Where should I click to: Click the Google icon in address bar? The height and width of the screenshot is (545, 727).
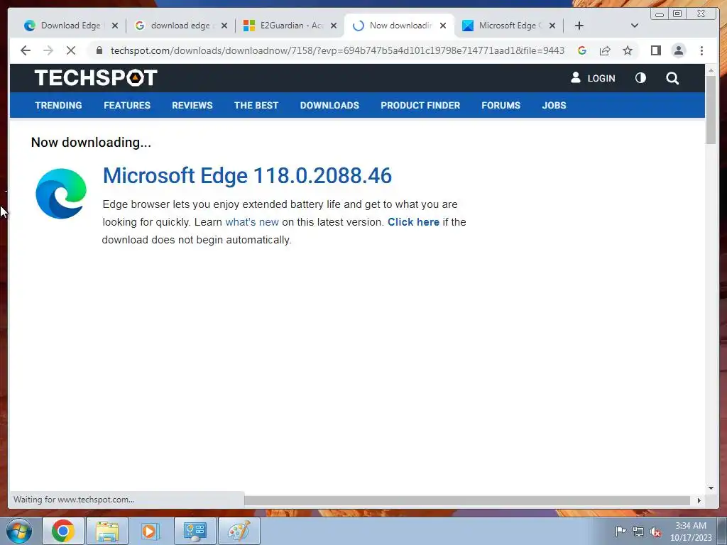(582, 50)
